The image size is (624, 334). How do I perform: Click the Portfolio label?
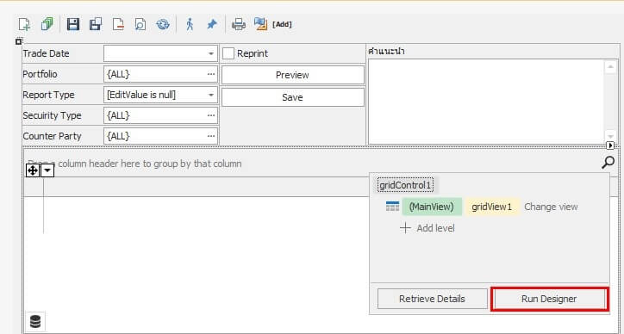[x=40, y=74]
